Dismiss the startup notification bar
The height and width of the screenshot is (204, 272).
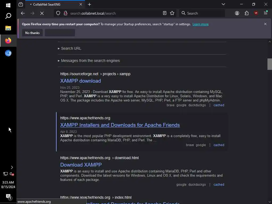pyautogui.click(x=265, y=24)
